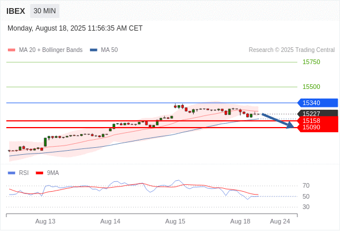Select the IBEX symbol title

click(16, 11)
